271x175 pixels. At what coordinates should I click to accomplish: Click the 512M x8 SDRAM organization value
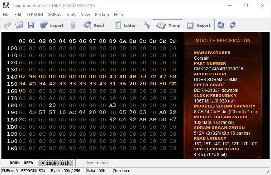tap(222, 133)
